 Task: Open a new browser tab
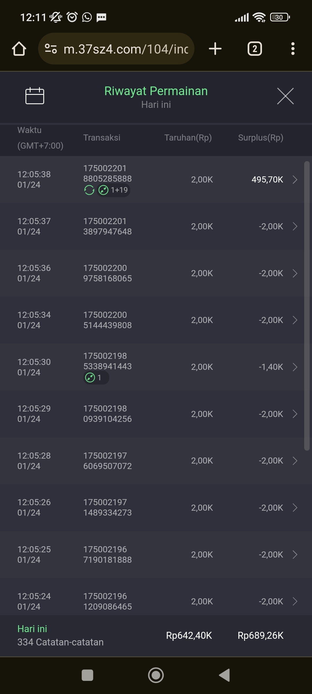point(215,49)
